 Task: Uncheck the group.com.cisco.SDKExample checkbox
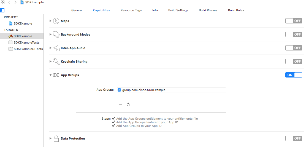click(x=120, y=90)
